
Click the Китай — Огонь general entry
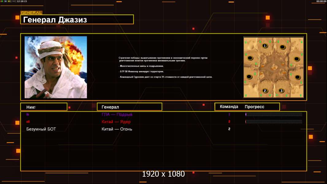pos(117,129)
